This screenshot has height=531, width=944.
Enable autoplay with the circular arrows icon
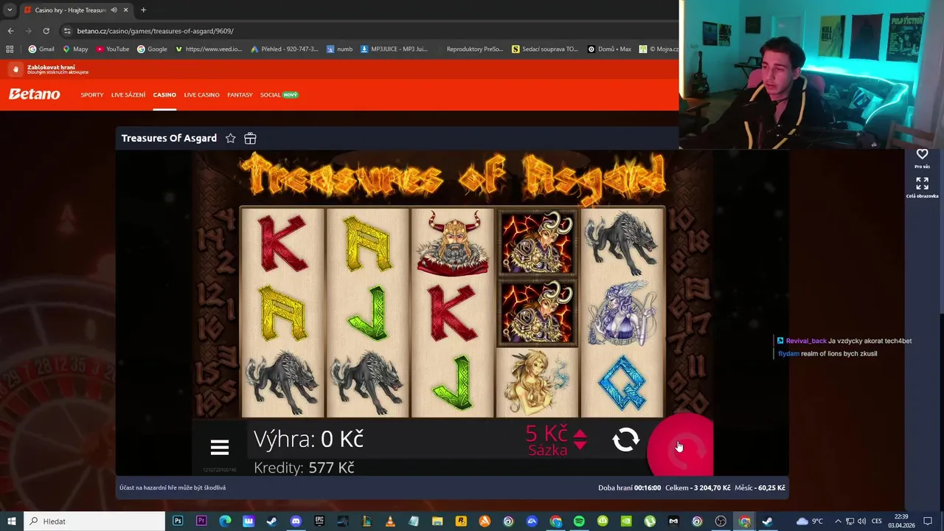click(626, 440)
